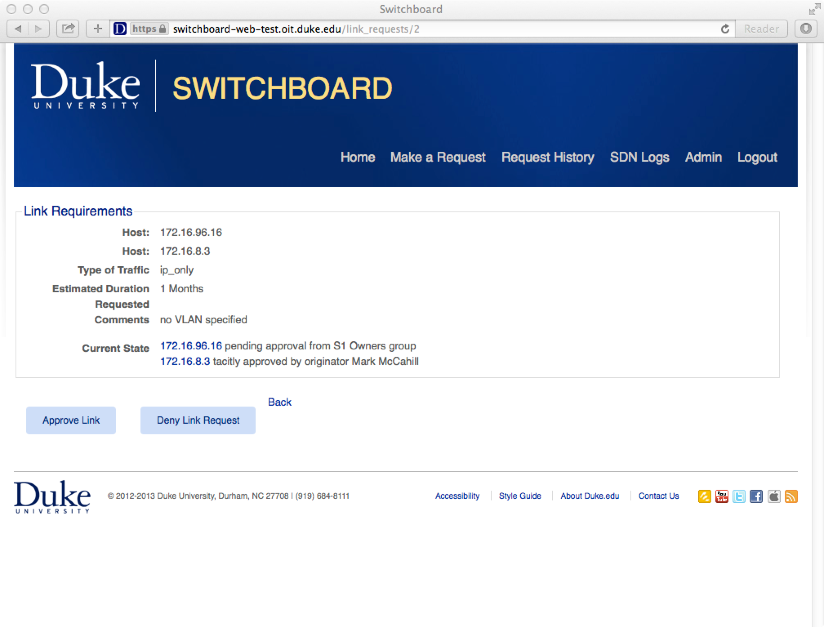Open the Admin menu item
The image size is (824, 627).
point(703,157)
